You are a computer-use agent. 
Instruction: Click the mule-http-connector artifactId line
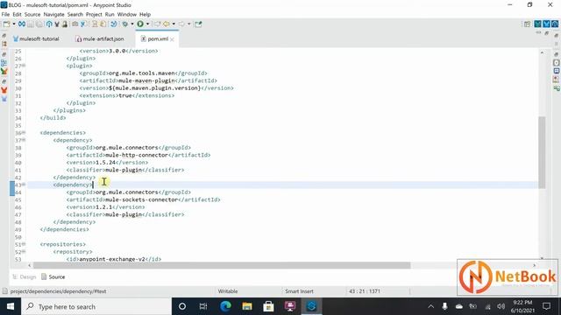[138, 155]
